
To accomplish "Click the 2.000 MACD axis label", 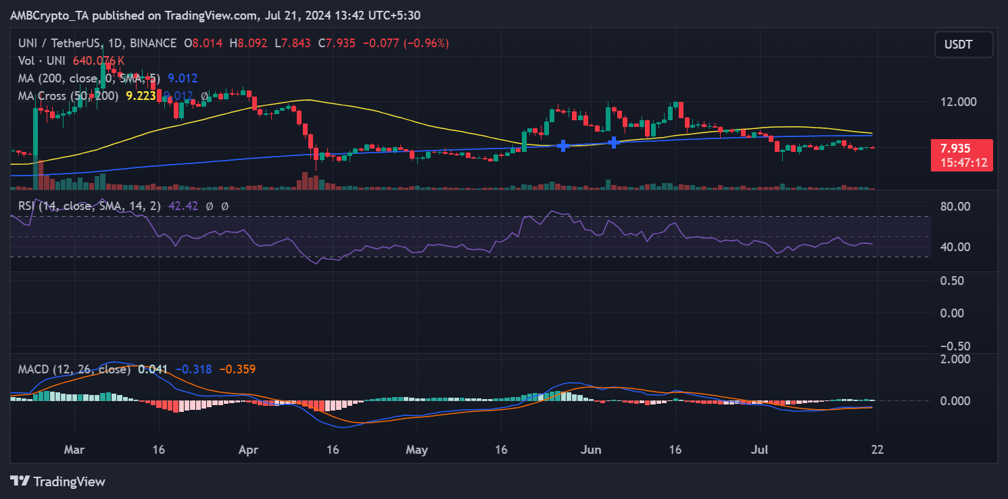I will click(x=957, y=359).
